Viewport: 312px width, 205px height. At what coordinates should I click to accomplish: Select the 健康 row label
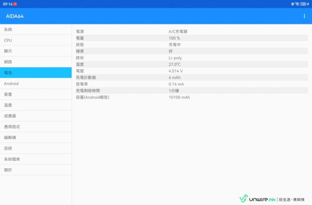pyautogui.click(x=80, y=51)
